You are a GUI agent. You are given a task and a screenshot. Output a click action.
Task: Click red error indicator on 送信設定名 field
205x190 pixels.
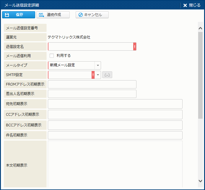pyautogui.click(x=135, y=46)
